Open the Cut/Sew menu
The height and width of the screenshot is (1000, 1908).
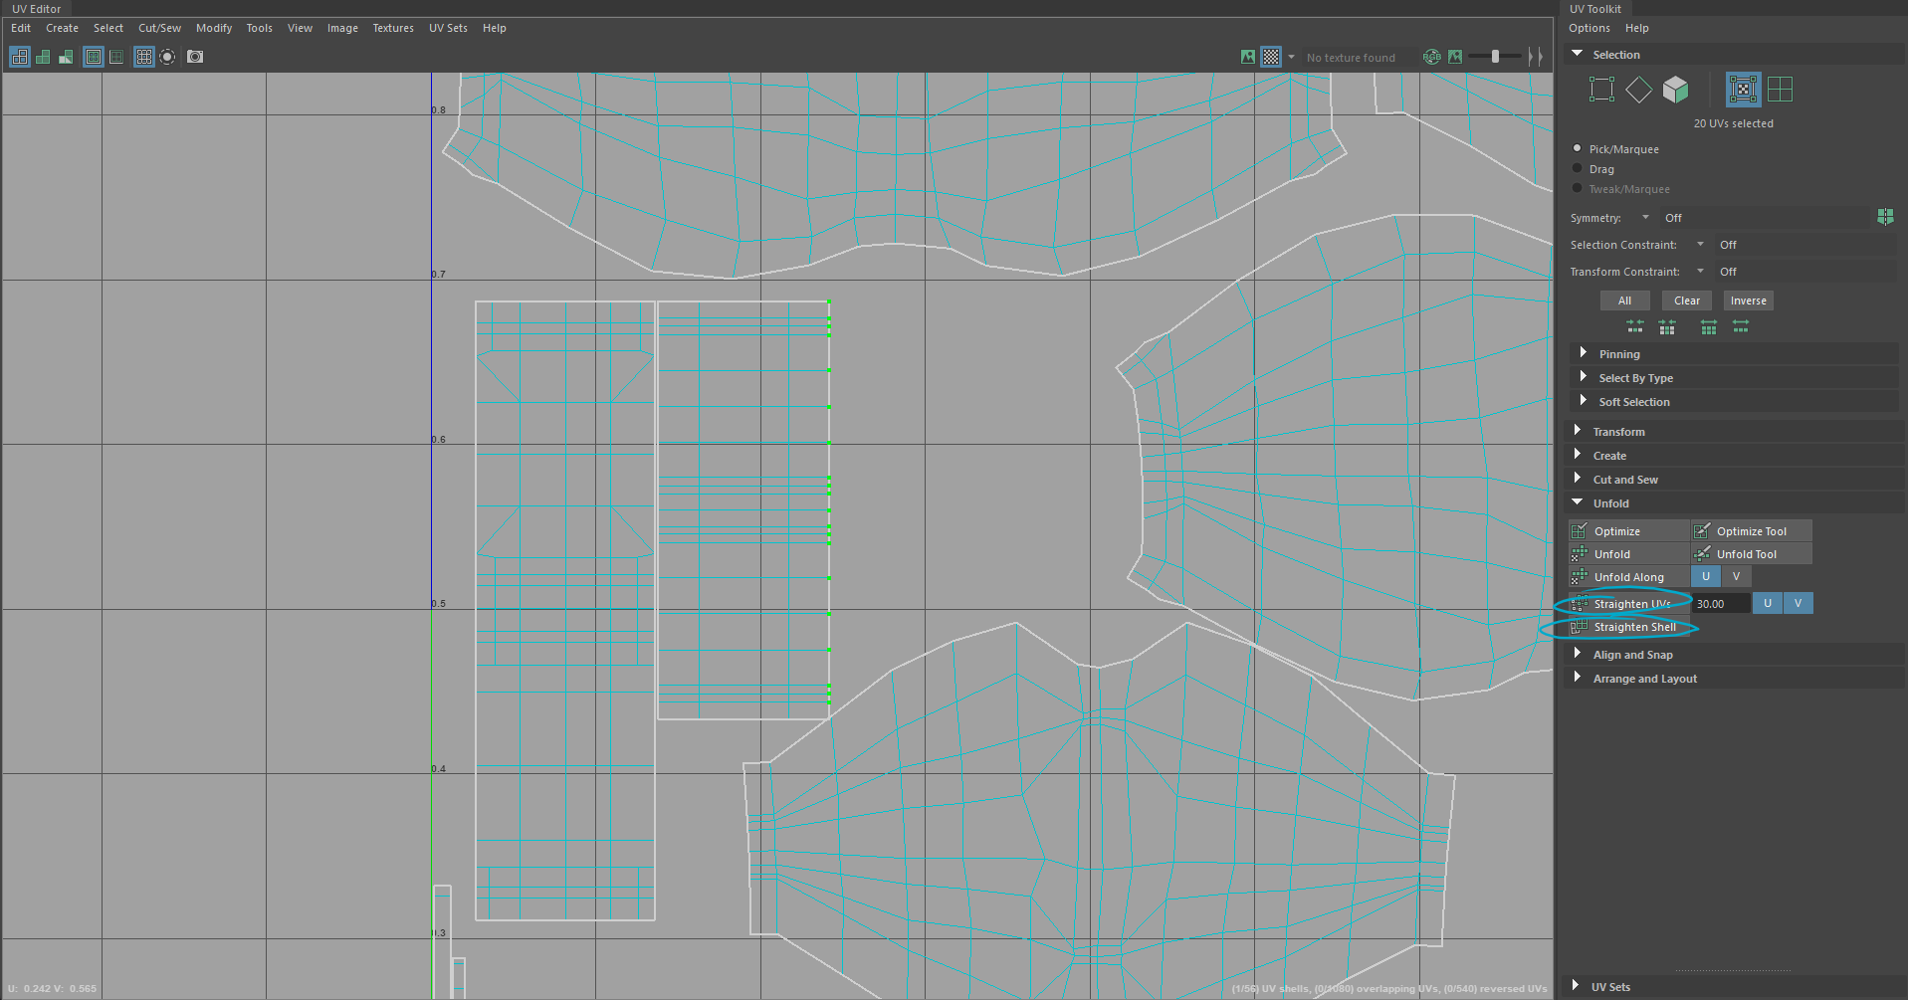click(x=159, y=28)
